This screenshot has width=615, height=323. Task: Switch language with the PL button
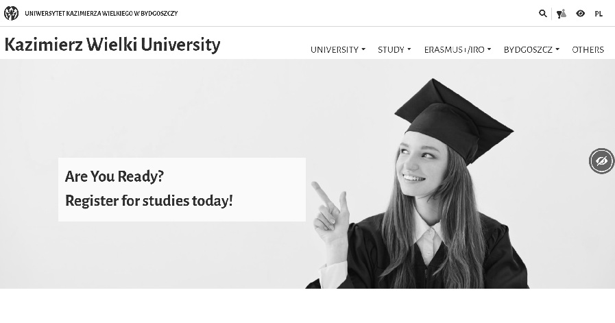(599, 14)
